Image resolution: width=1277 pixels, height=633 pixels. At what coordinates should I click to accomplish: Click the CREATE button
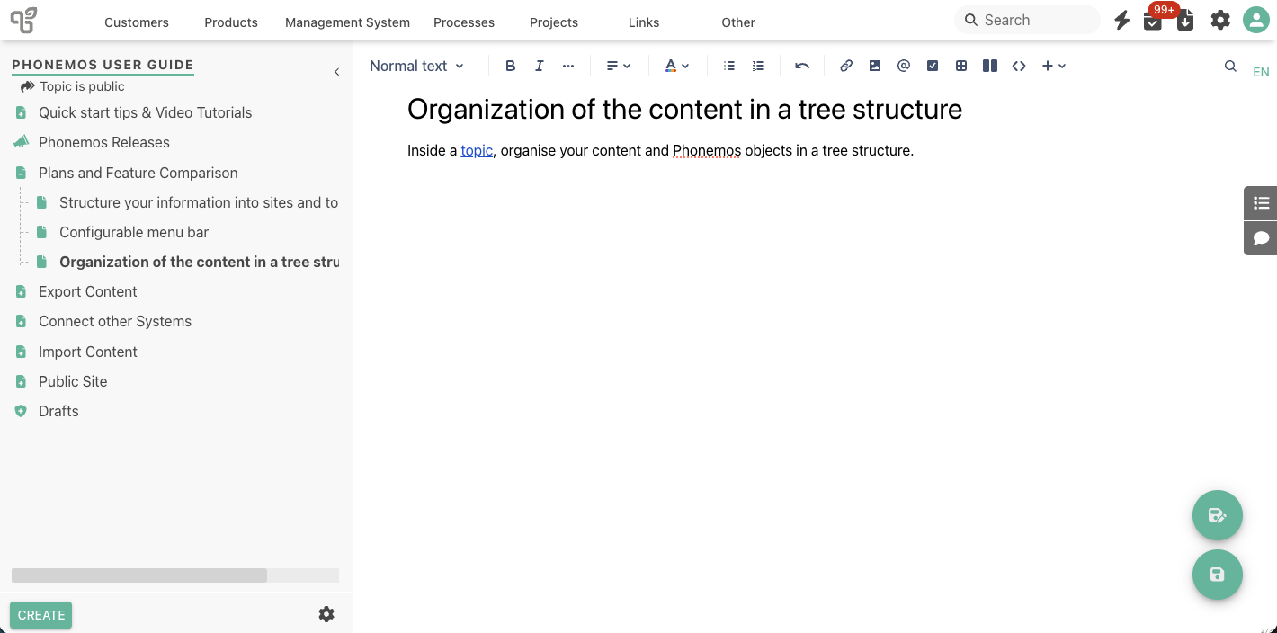click(41, 615)
